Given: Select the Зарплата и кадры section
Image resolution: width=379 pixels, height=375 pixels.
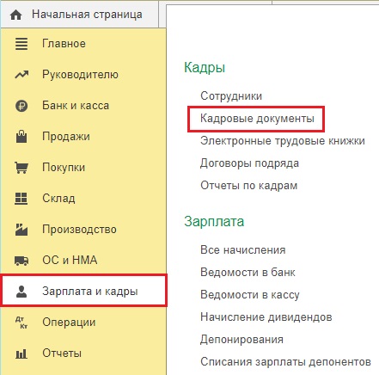Looking at the screenshot, I should (83, 291).
